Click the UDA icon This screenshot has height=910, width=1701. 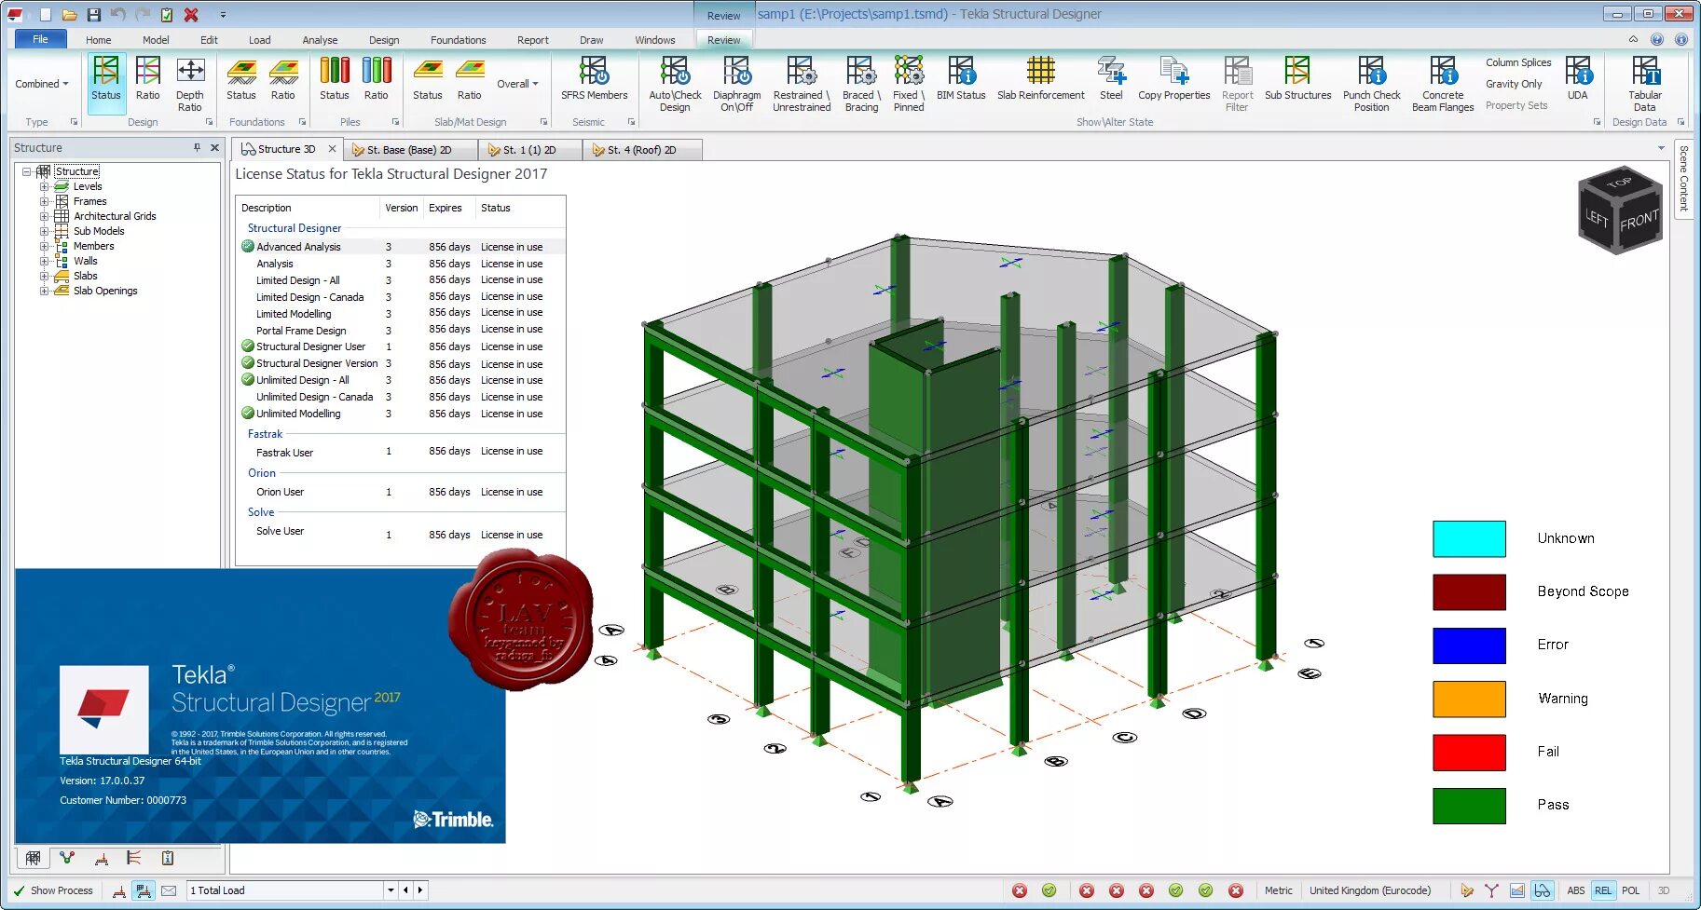[1578, 78]
